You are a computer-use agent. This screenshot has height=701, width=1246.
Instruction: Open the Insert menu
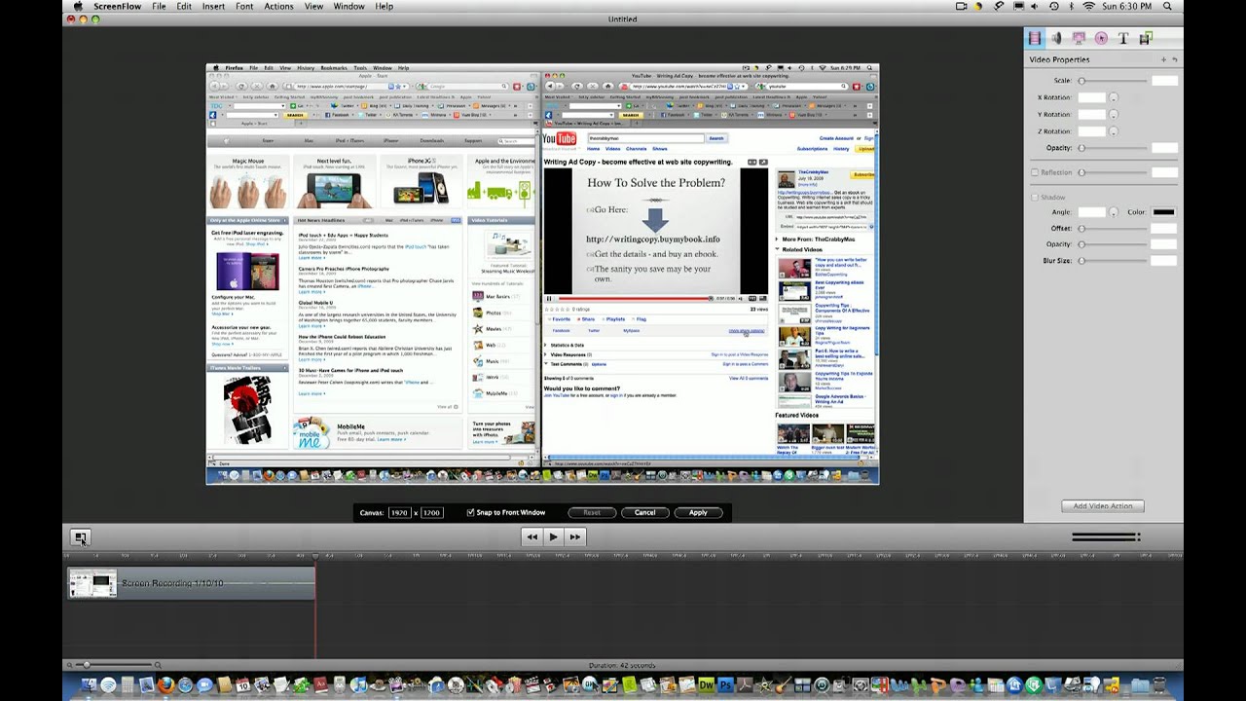(213, 6)
